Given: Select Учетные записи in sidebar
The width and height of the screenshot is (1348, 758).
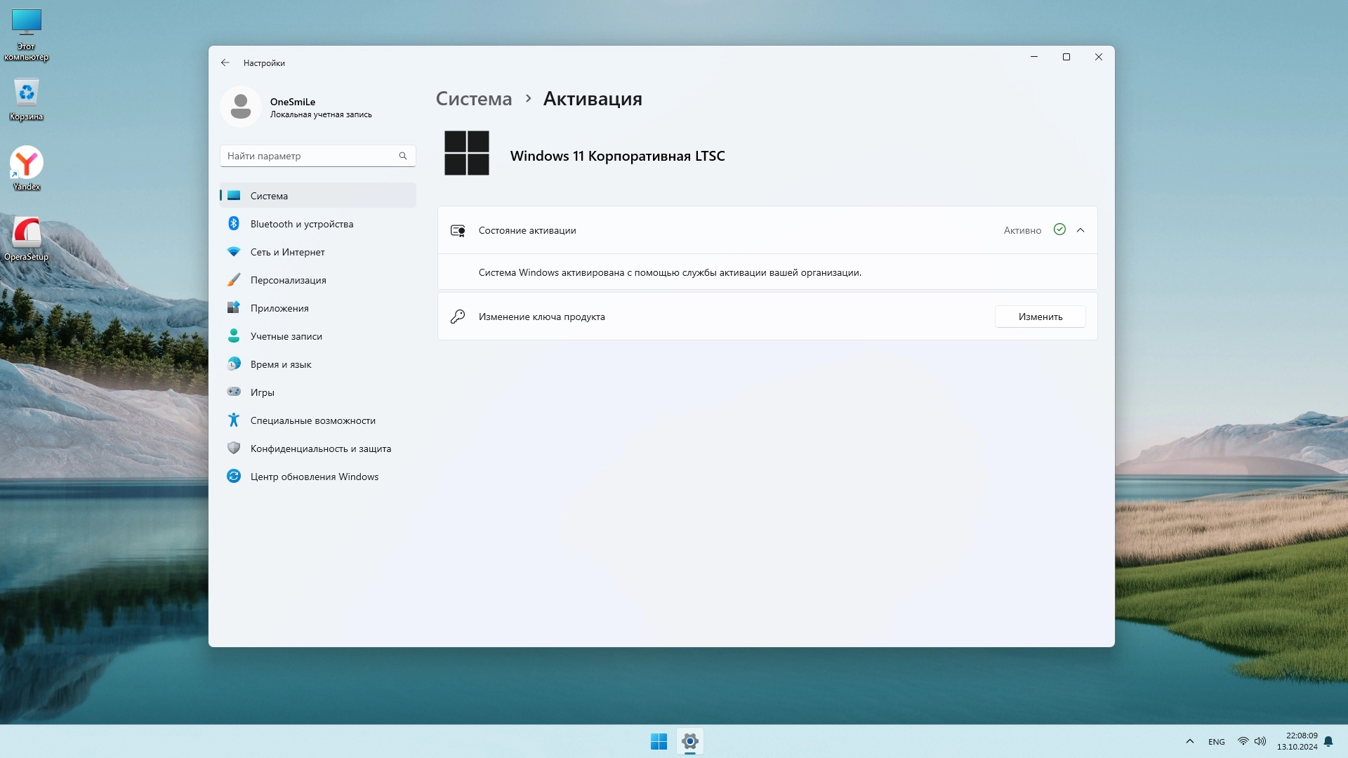Looking at the screenshot, I should click(286, 336).
